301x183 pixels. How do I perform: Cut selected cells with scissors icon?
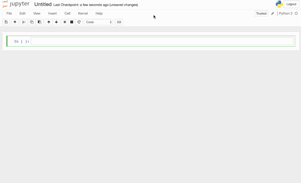pos(24,22)
